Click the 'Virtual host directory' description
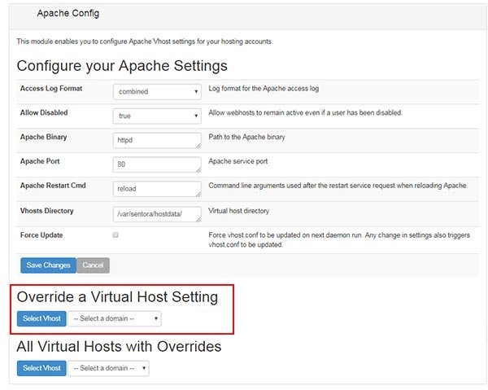This screenshot has width=488, height=390. (x=238, y=211)
